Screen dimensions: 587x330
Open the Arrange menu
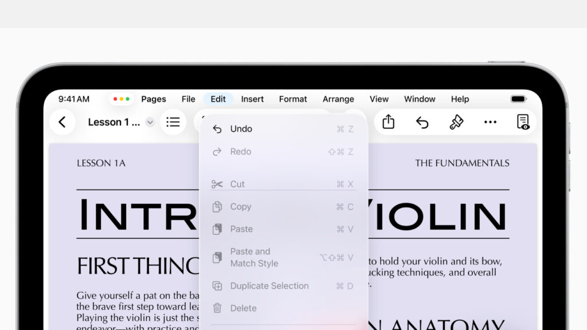coord(338,99)
